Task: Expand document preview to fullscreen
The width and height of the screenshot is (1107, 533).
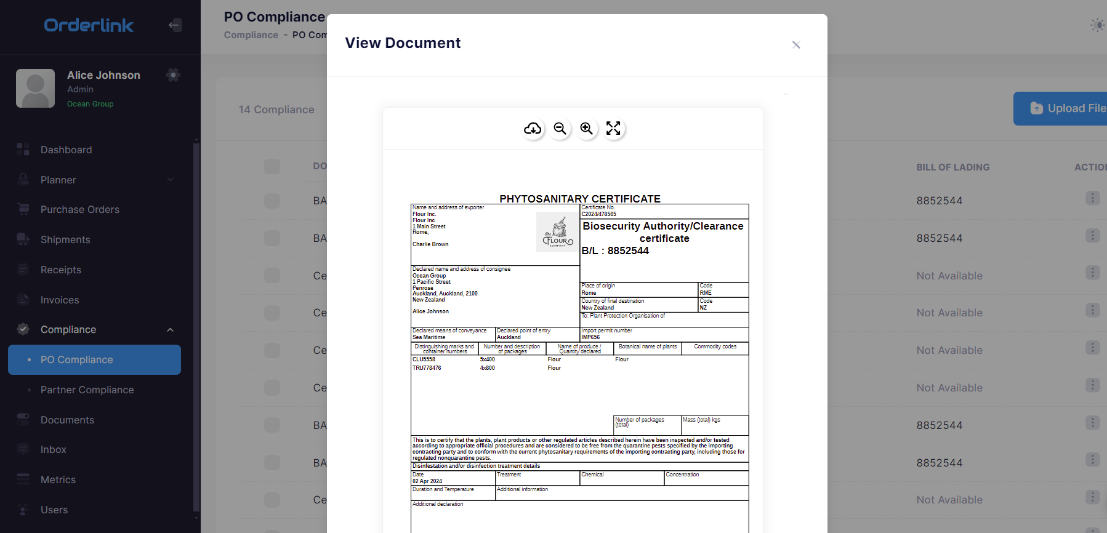Action: [613, 129]
